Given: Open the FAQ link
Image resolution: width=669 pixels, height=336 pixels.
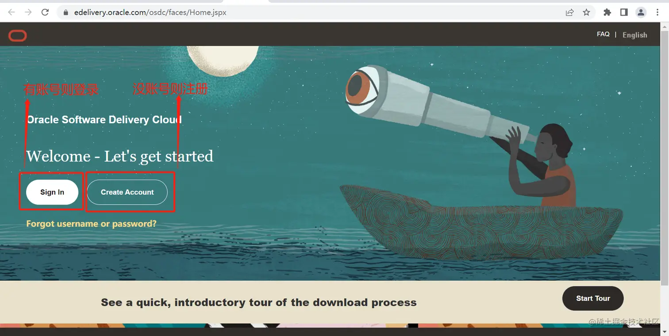Looking at the screenshot, I should pyautogui.click(x=603, y=34).
